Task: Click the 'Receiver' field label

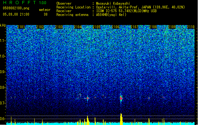Action: (x=64, y=11)
